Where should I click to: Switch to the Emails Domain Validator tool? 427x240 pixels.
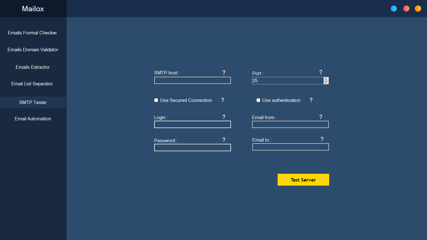[x=33, y=49]
